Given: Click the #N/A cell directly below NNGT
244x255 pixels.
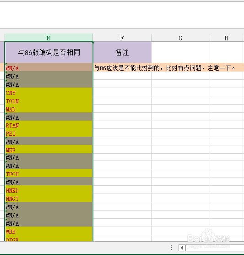Looking at the screenshot, I should [49, 206].
